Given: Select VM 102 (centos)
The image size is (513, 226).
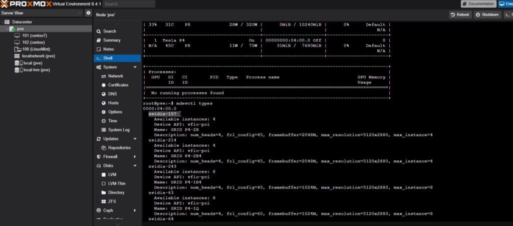Looking at the screenshot, I should click(34, 42).
